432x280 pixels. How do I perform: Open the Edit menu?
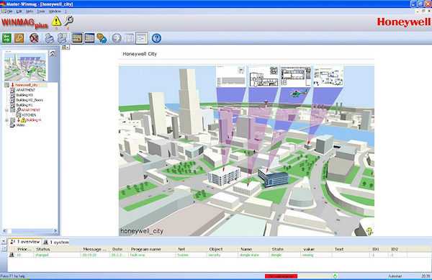pyautogui.click(x=19, y=12)
